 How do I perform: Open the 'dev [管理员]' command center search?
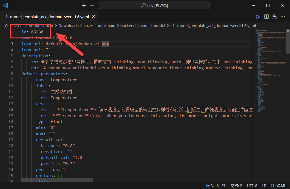[x=154, y=5]
